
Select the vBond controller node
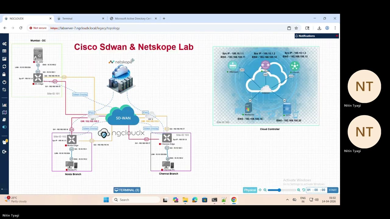point(265,65)
